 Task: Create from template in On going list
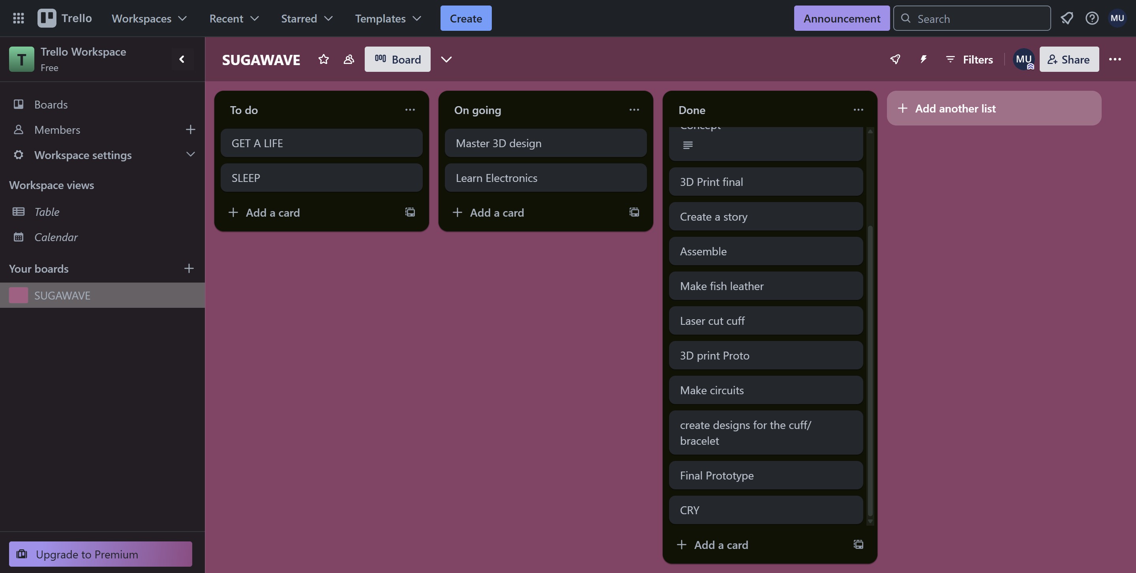tap(634, 212)
